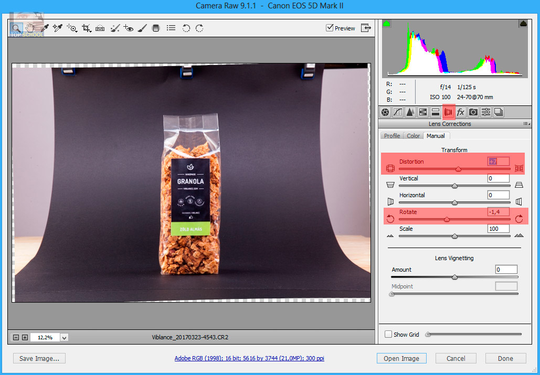Rotate image 90 degrees clockwise
This screenshot has height=375, width=540.
[199, 28]
